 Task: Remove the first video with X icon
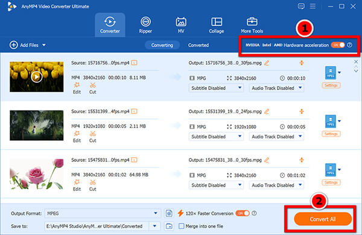tap(356, 62)
